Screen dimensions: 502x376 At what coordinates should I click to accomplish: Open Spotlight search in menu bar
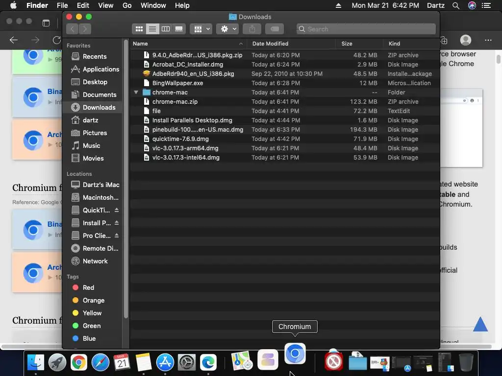(456, 5)
